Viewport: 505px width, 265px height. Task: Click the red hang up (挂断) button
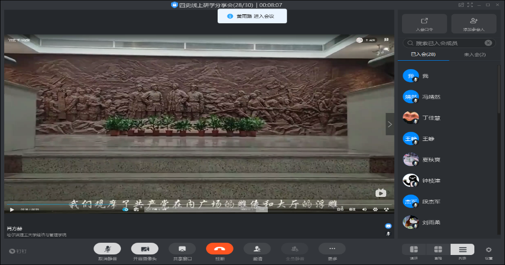click(x=220, y=249)
